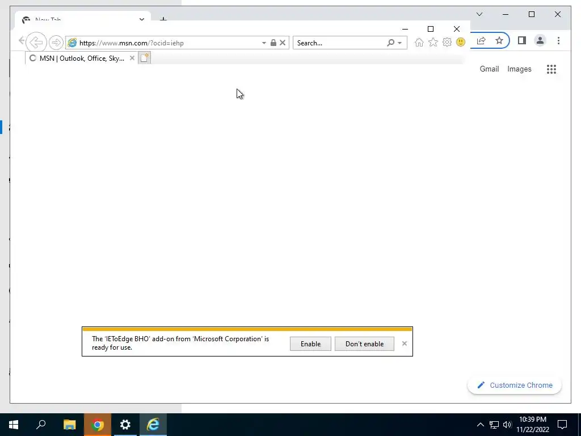The image size is (581, 436).
Task: Click the magnifier search icon in Search box
Action: coord(390,43)
